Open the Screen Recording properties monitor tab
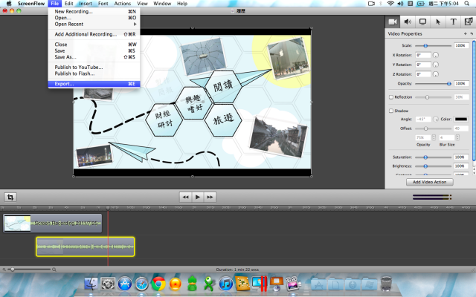476x297 pixels. [422, 22]
